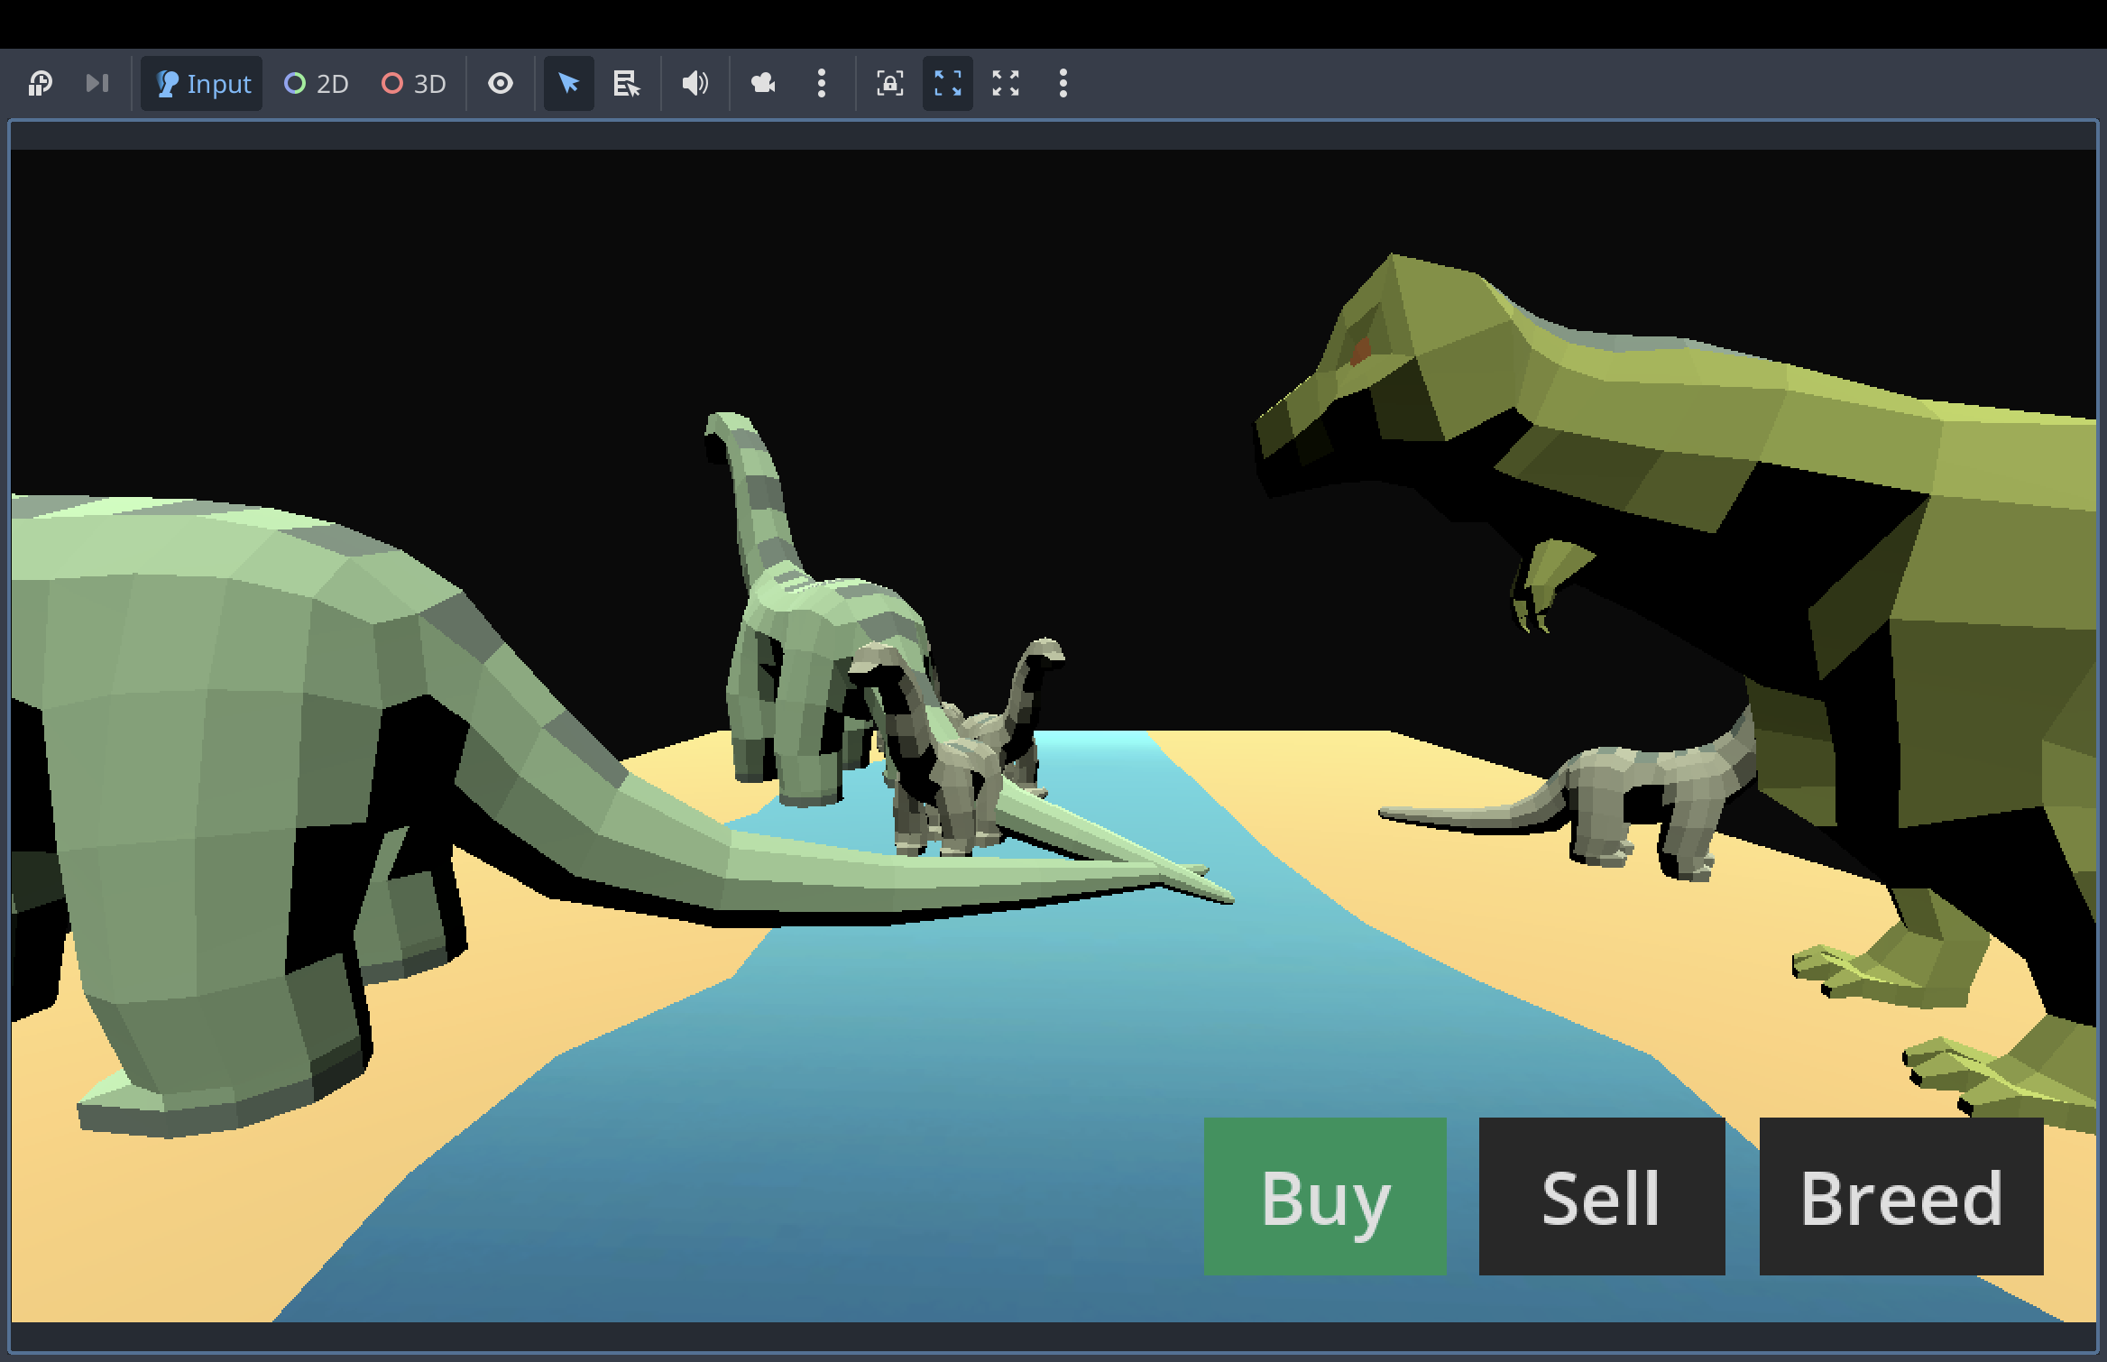Toggle the keep aspect ratio icon
Viewport: 2107px width, 1362px height.
[947, 84]
